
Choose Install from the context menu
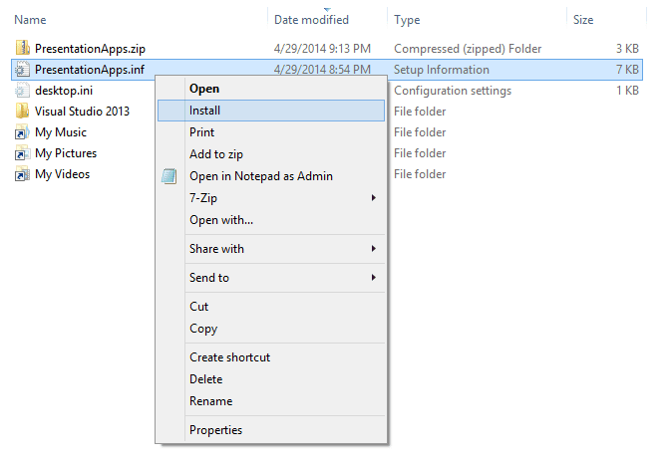205,111
